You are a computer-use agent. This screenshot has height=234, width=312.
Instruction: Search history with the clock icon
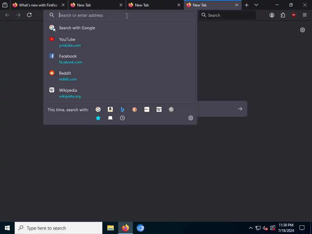pyautogui.click(x=122, y=118)
